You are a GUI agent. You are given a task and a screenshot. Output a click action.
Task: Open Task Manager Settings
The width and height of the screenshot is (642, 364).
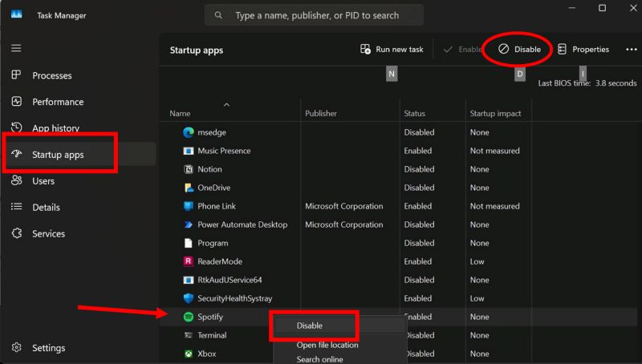(x=48, y=348)
